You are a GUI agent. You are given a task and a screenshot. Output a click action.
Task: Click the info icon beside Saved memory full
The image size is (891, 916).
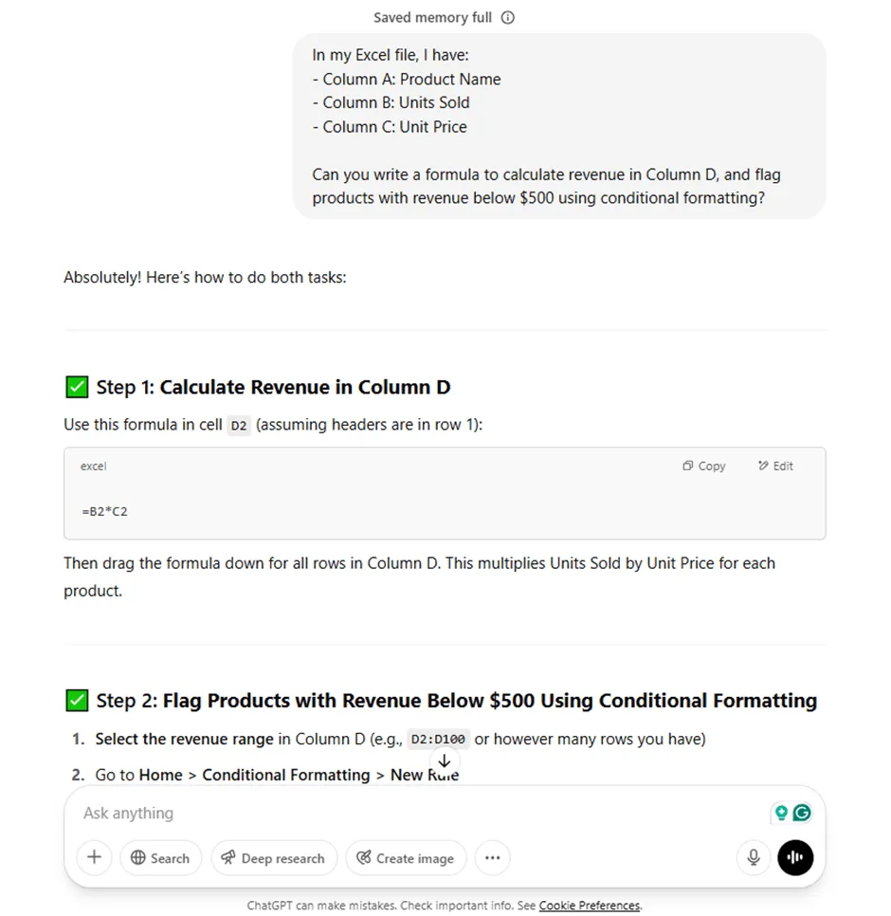pos(508,17)
